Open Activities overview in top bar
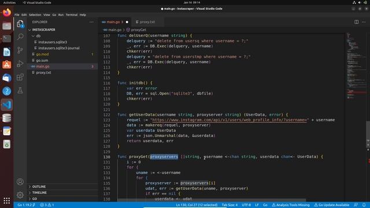The image size is (370, 208). [x=9, y=2]
